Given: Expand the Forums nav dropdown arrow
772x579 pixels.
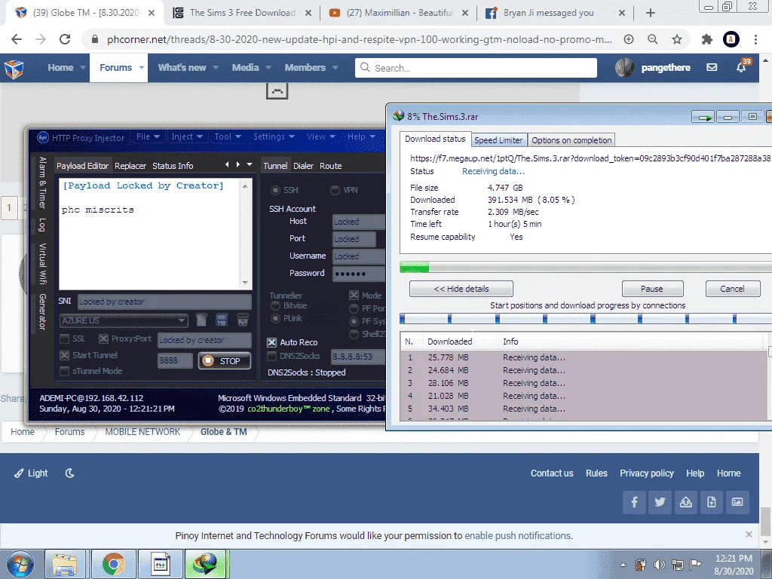Looking at the screenshot, I should [141, 67].
